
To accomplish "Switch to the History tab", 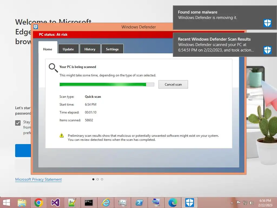I will click(90, 49).
